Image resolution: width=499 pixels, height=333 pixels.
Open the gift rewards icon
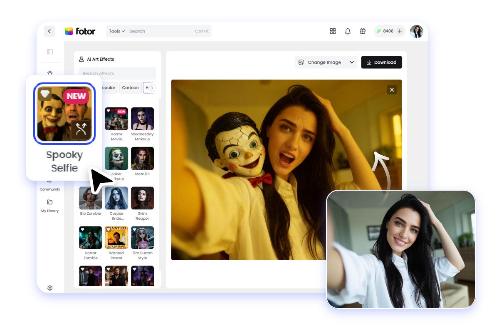[362, 31]
